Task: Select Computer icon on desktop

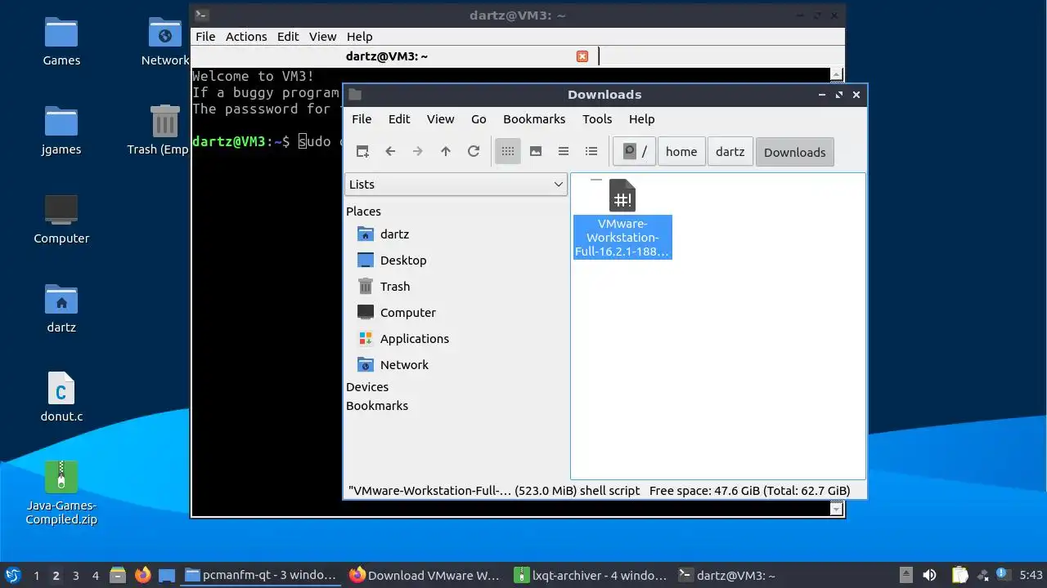Action: (61, 219)
